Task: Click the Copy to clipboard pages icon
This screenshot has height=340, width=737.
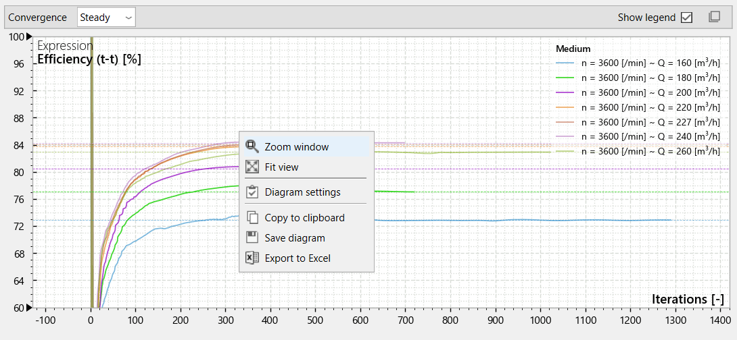Action: point(252,218)
